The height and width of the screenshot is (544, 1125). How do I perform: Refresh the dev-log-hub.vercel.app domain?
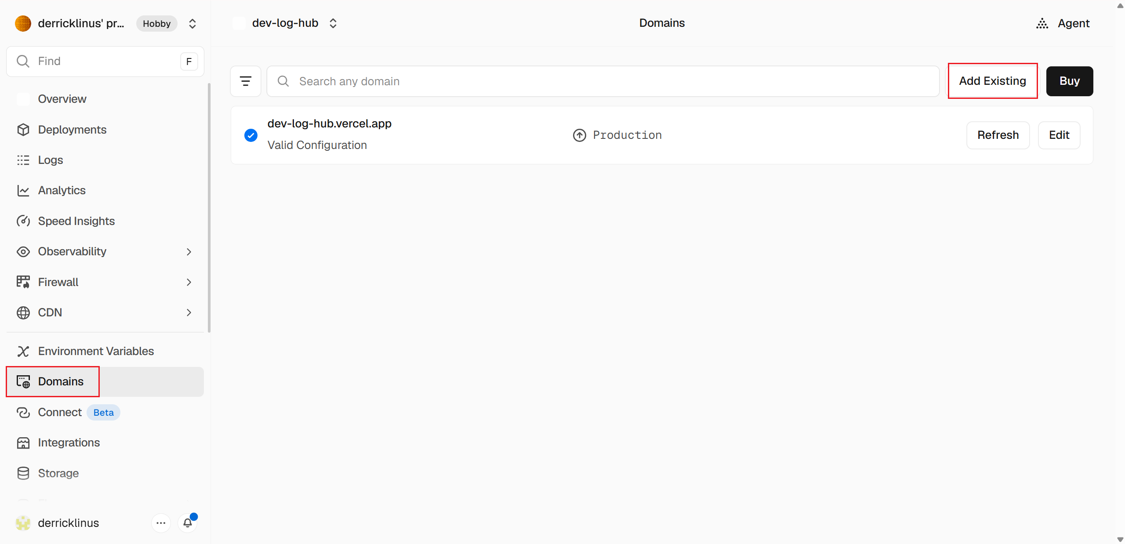pyautogui.click(x=998, y=135)
